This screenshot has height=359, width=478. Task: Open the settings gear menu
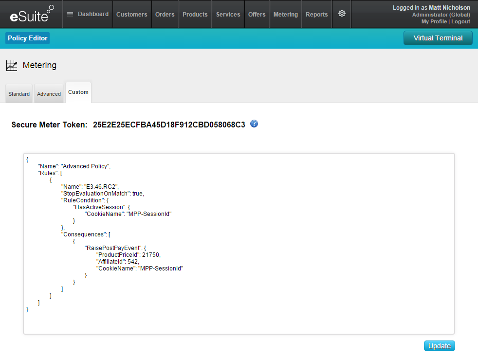tap(342, 14)
